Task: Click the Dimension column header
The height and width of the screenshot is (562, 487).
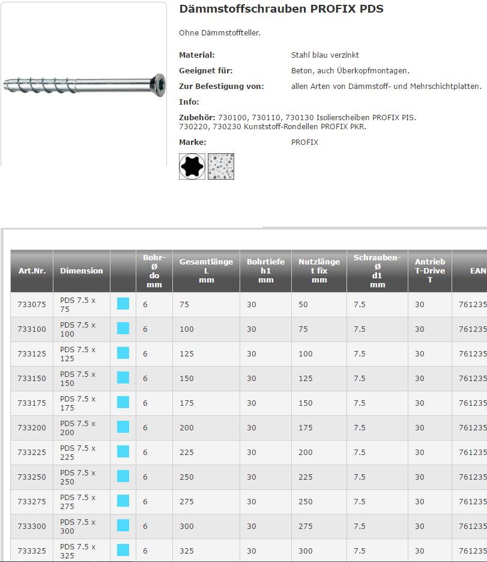Action: pyautogui.click(x=81, y=271)
